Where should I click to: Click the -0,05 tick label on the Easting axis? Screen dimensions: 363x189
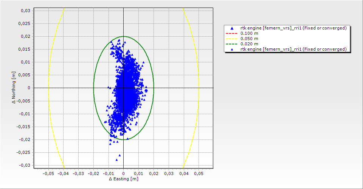coord(48,173)
